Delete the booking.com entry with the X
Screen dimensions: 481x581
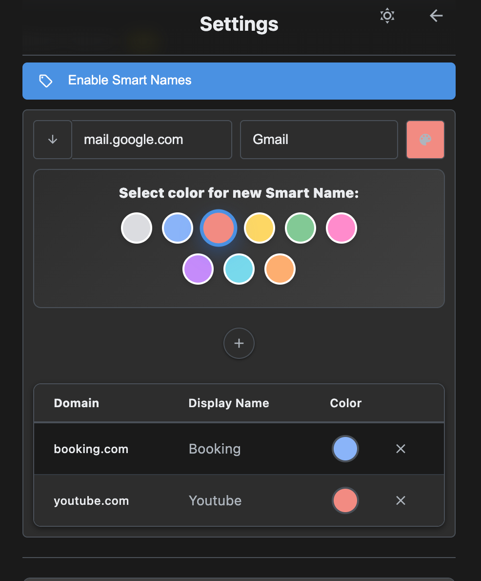click(401, 449)
